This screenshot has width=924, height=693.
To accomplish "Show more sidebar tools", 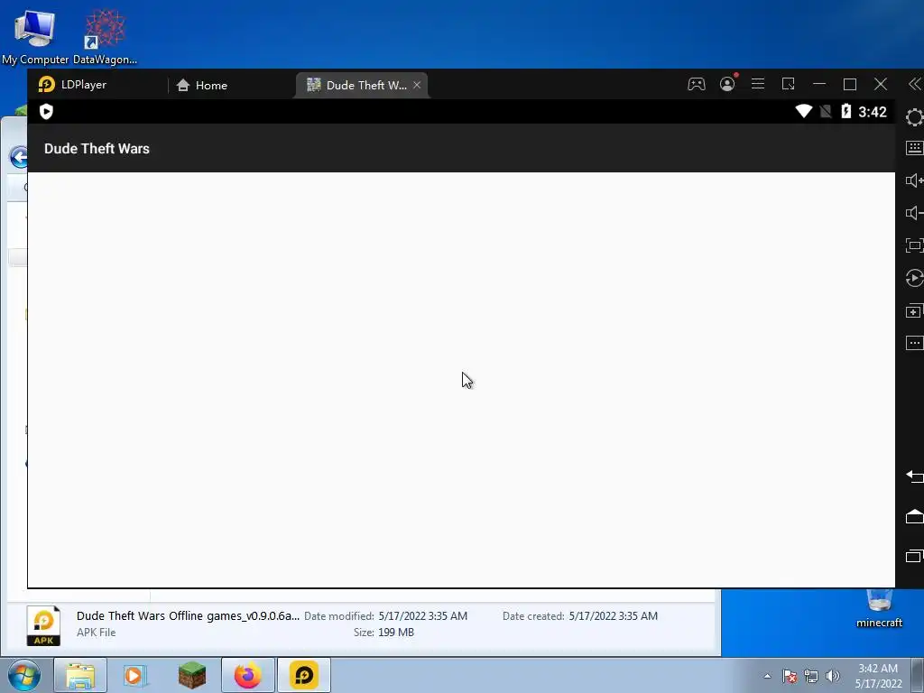I will 915,343.
